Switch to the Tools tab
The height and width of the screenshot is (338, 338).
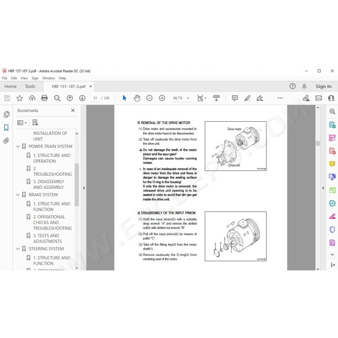30,86
